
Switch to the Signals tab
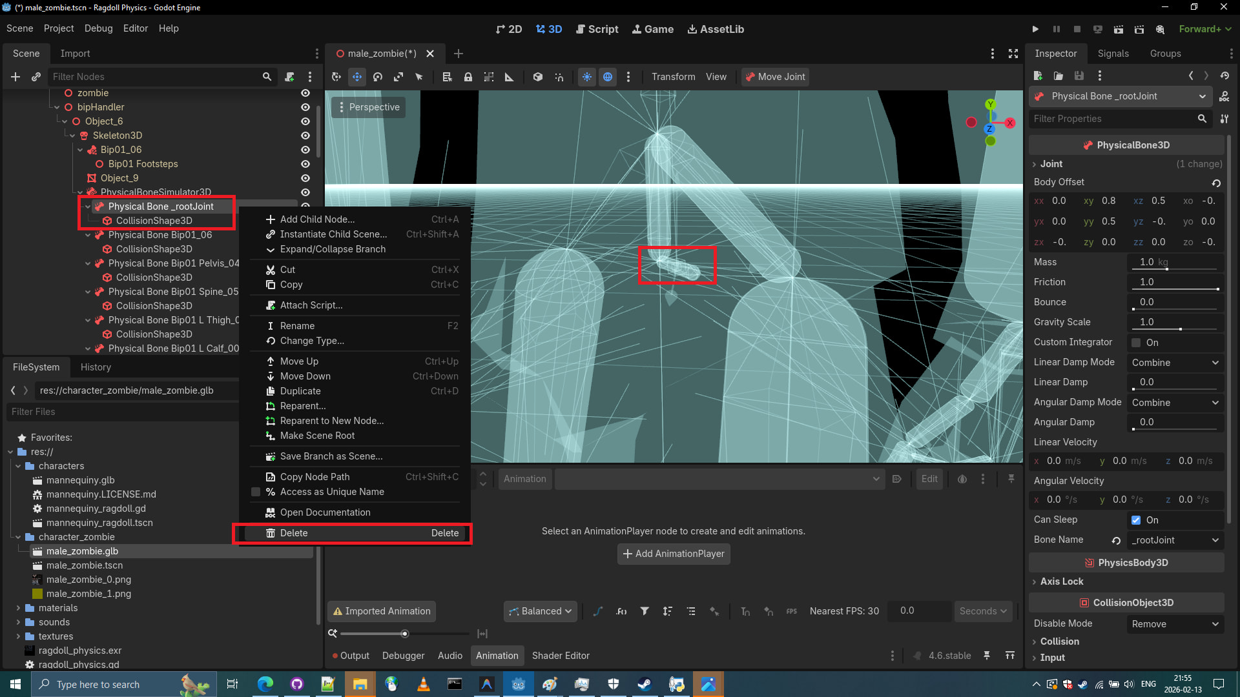[x=1113, y=54]
